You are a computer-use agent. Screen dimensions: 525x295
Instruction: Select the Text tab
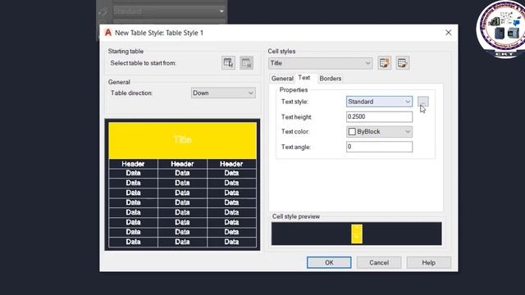coord(304,78)
